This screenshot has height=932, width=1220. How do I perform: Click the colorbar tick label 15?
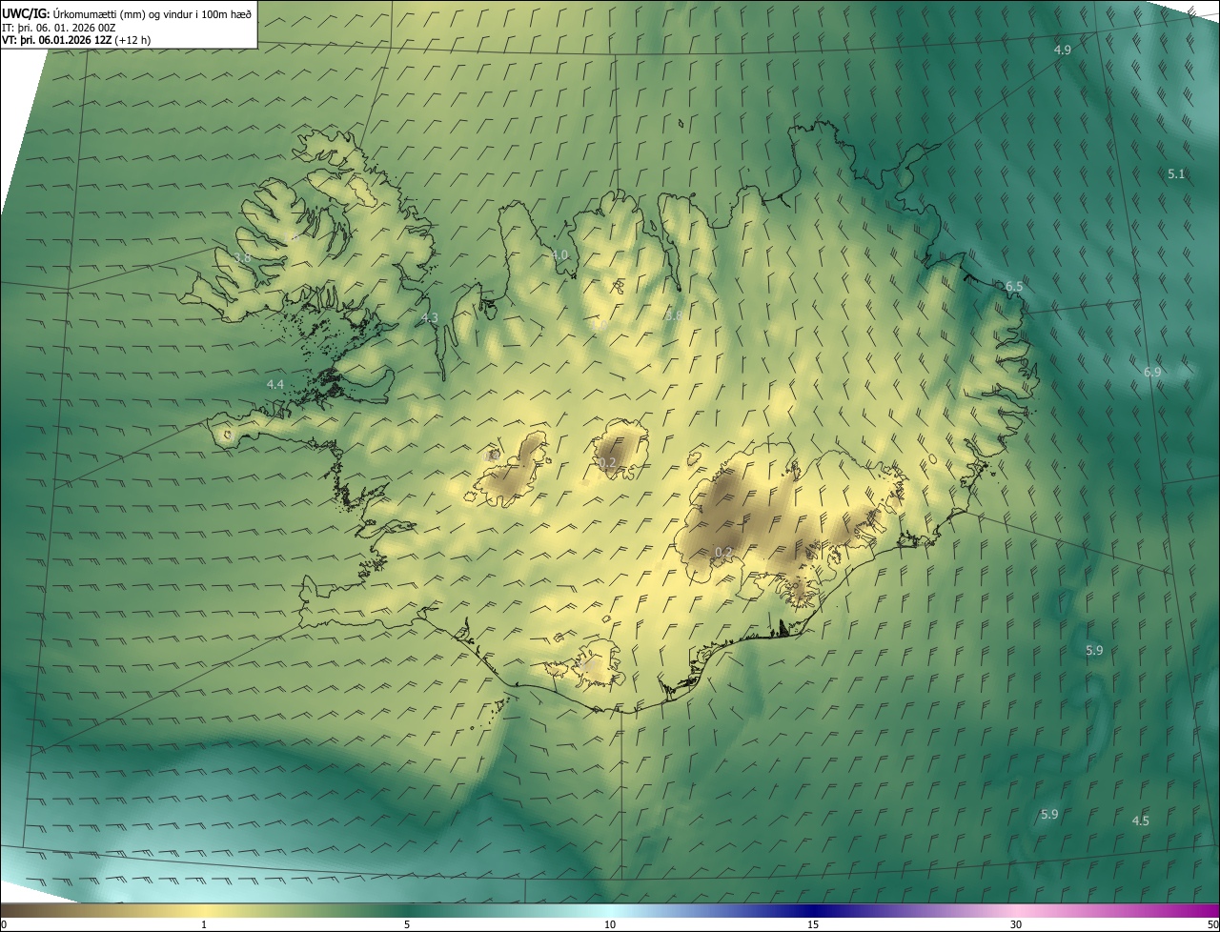point(813,925)
